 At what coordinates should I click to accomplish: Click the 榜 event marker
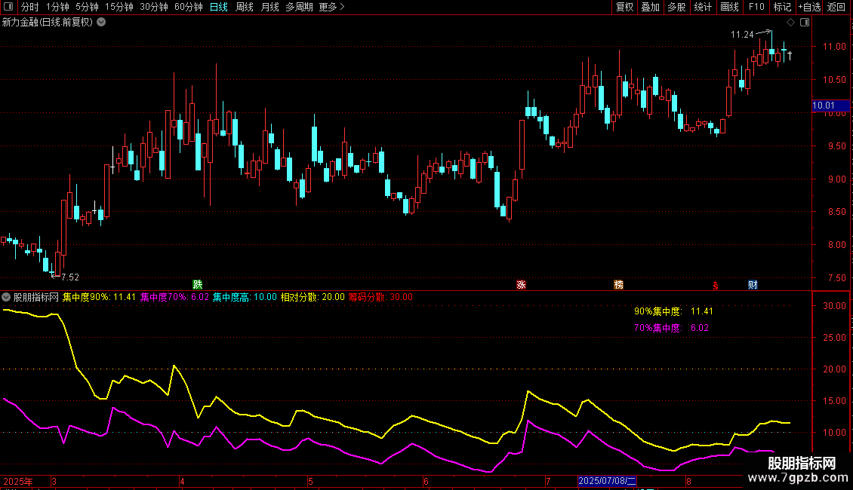coord(618,285)
